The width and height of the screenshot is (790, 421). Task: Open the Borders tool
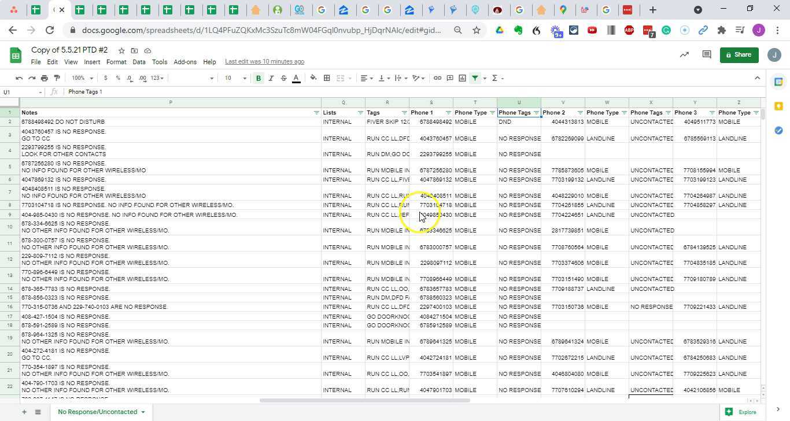(327, 78)
